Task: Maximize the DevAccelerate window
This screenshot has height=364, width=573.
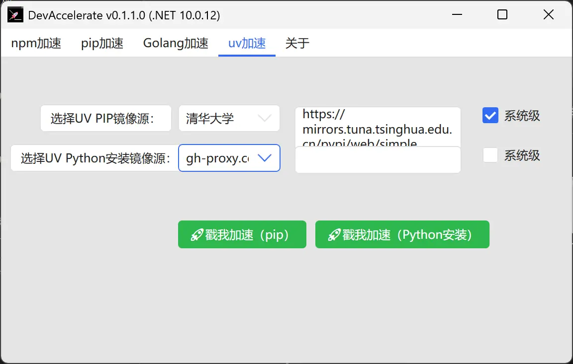Action: pyautogui.click(x=502, y=14)
